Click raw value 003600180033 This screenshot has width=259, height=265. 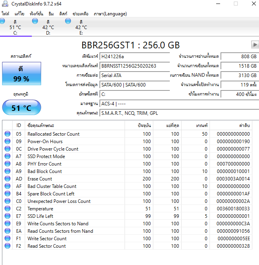click(x=233, y=209)
